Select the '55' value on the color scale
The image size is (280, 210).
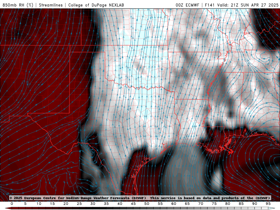point(160,204)
